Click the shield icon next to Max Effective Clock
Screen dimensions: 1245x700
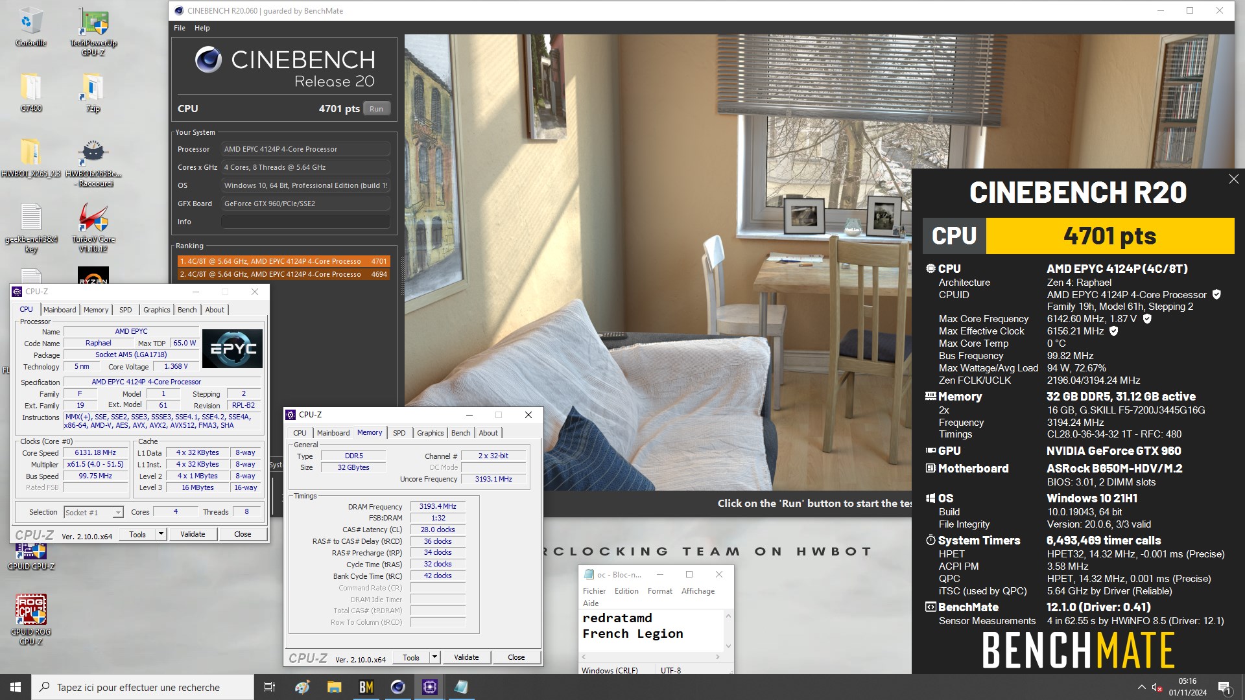pyautogui.click(x=1114, y=331)
